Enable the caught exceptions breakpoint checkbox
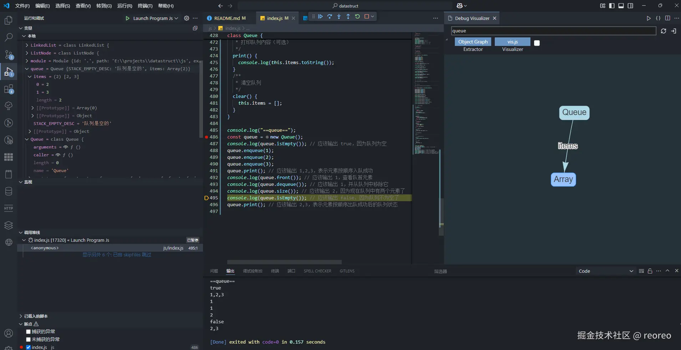 click(29, 331)
